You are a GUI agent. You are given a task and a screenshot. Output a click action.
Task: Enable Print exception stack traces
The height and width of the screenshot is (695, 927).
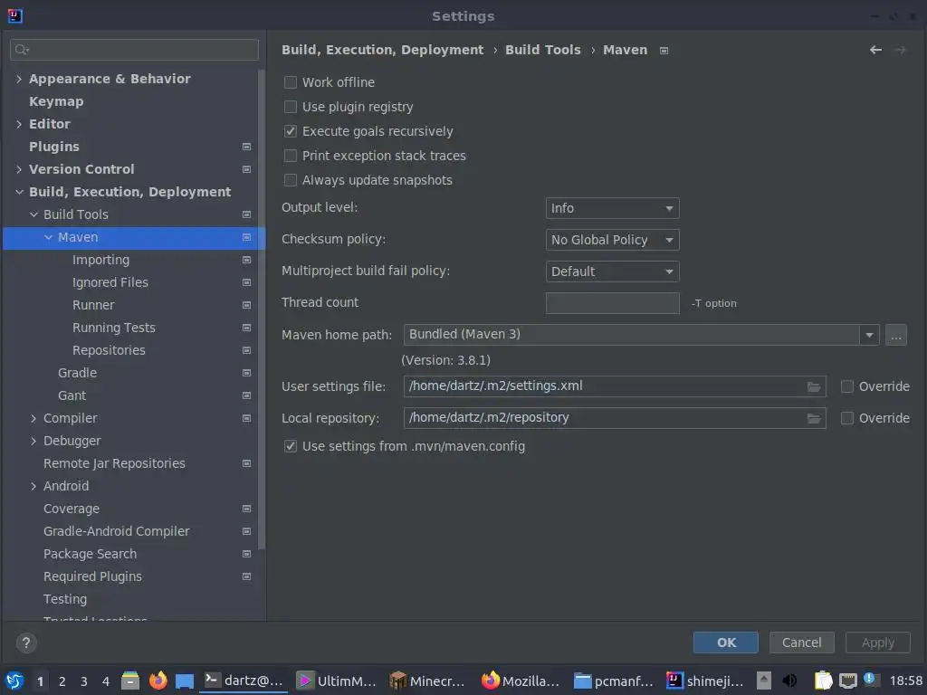pos(291,156)
